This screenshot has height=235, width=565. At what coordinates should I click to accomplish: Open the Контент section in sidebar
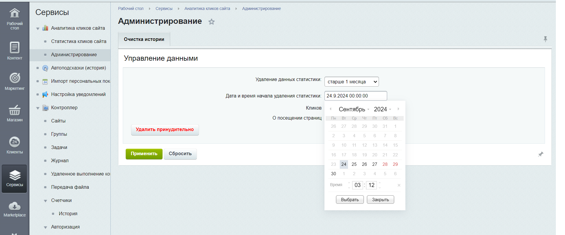tap(14, 48)
